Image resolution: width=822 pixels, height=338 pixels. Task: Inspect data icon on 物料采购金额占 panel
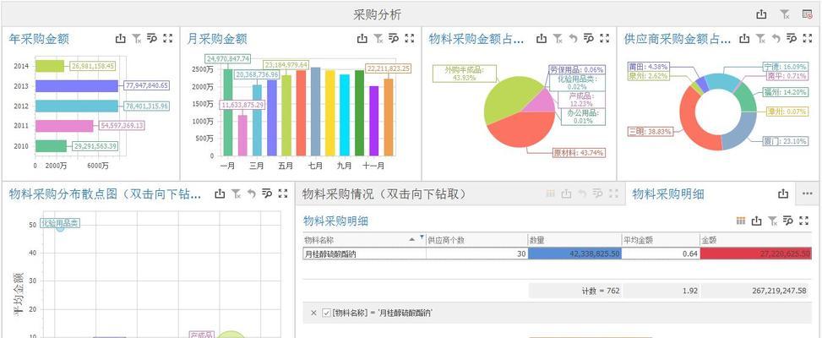589,38
